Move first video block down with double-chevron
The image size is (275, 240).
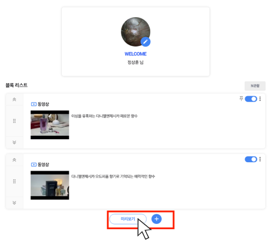coord(14,143)
